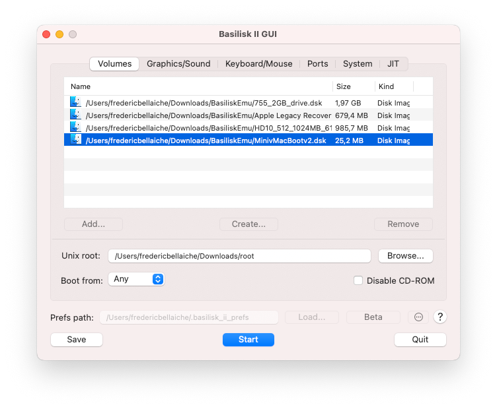Screen dimensions: 497x409
Task: Save the preferences
Action: click(x=77, y=340)
